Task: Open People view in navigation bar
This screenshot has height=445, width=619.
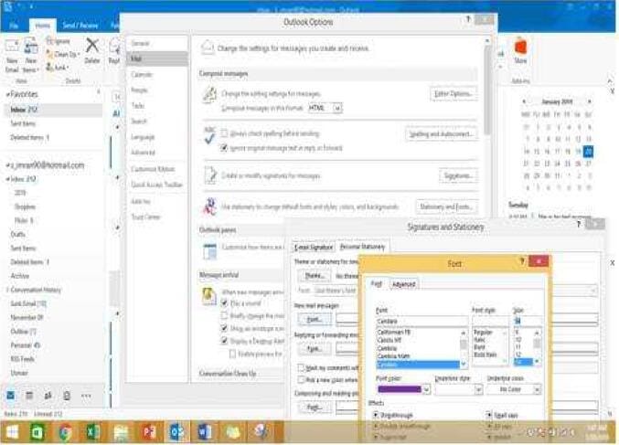Action: (48, 395)
